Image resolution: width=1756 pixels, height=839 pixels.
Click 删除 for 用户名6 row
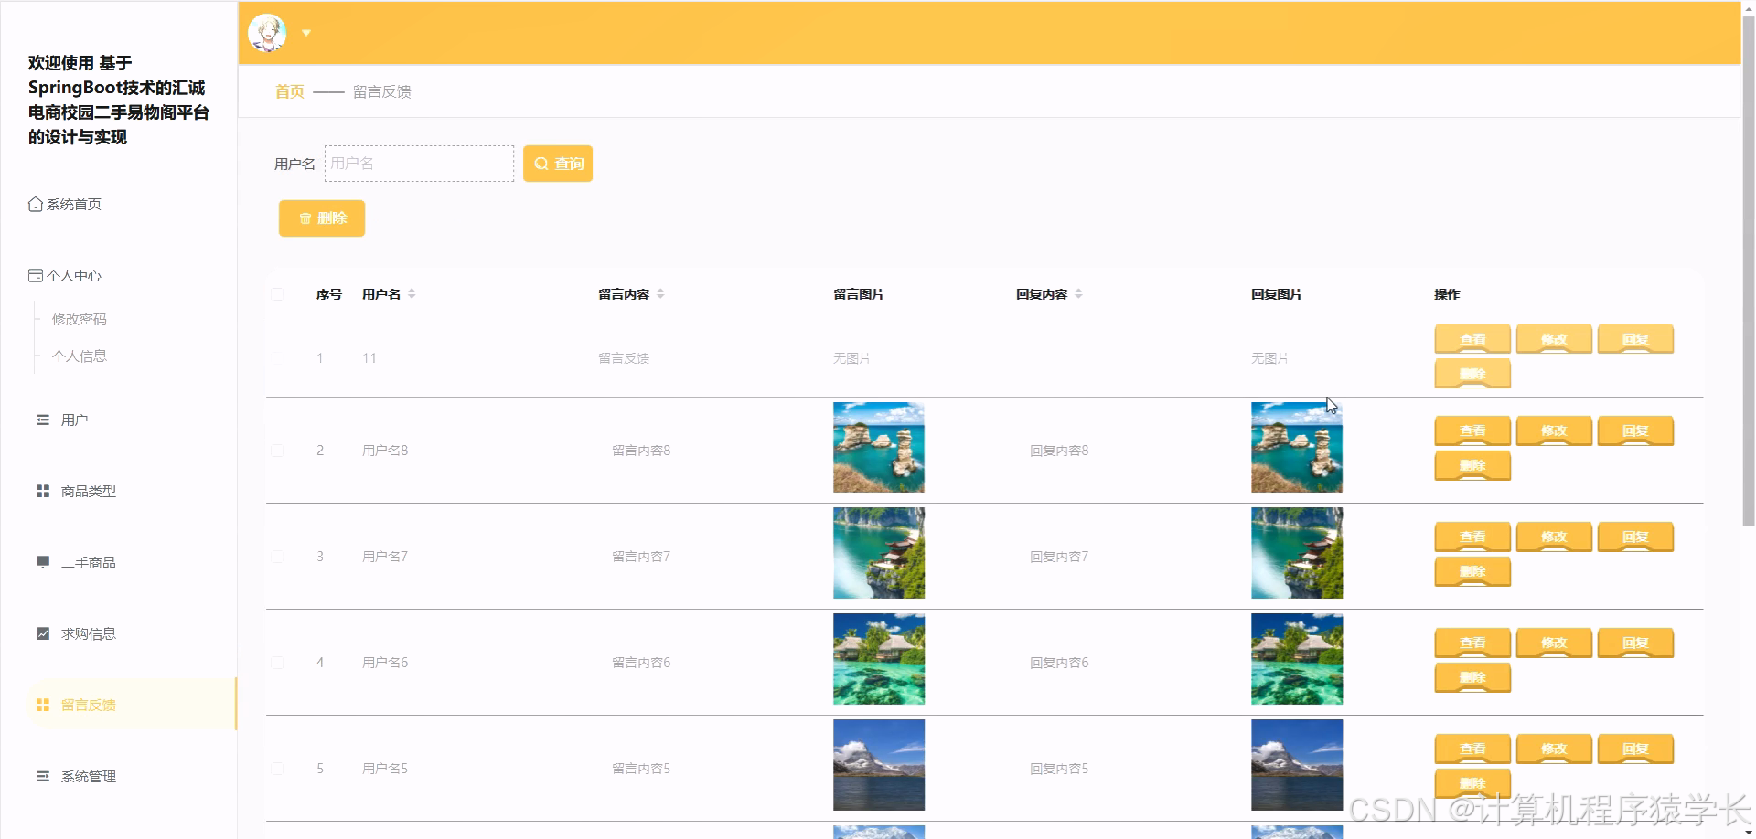coord(1472,677)
